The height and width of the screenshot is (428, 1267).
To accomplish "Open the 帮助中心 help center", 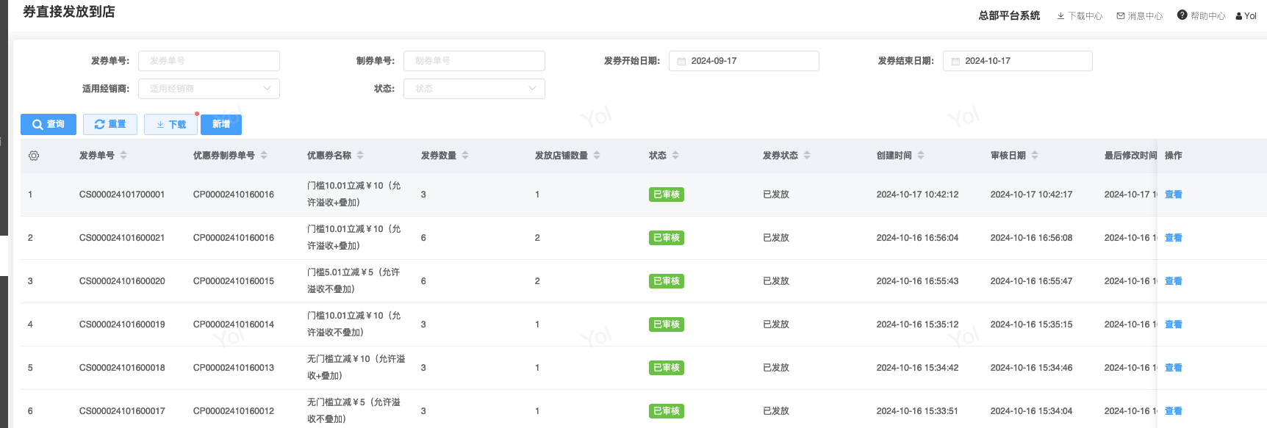I will pyautogui.click(x=1201, y=16).
